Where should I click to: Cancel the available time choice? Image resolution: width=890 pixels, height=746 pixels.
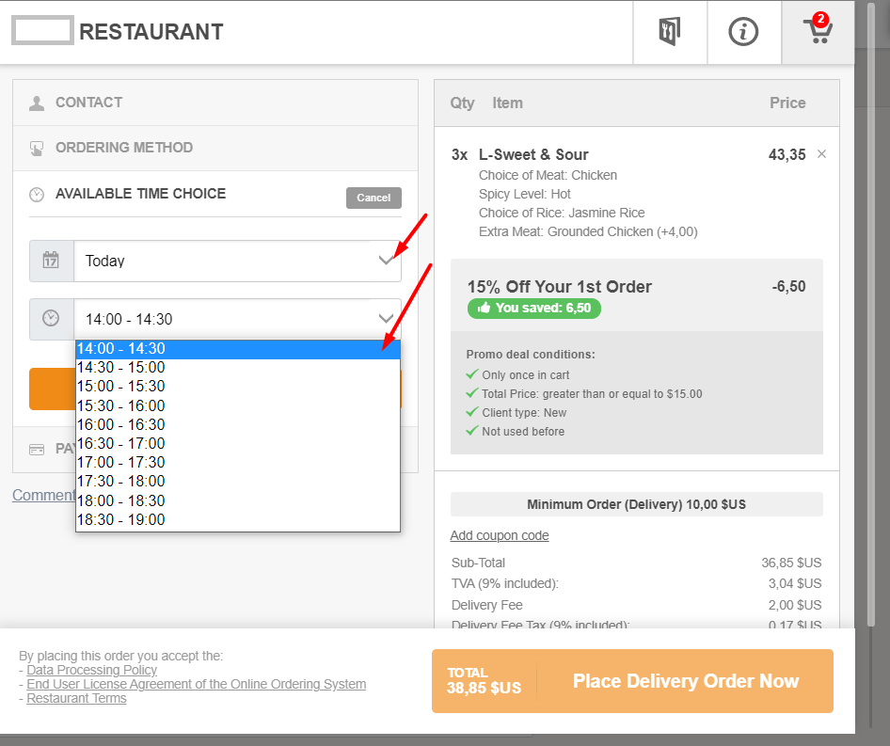click(x=373, y=198)
